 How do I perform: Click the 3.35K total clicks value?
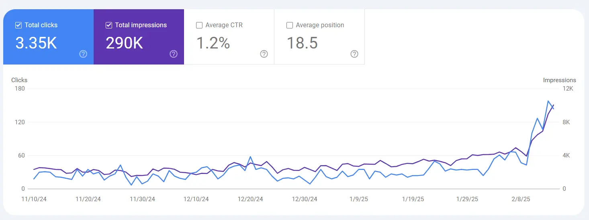(x=36, y=43)
